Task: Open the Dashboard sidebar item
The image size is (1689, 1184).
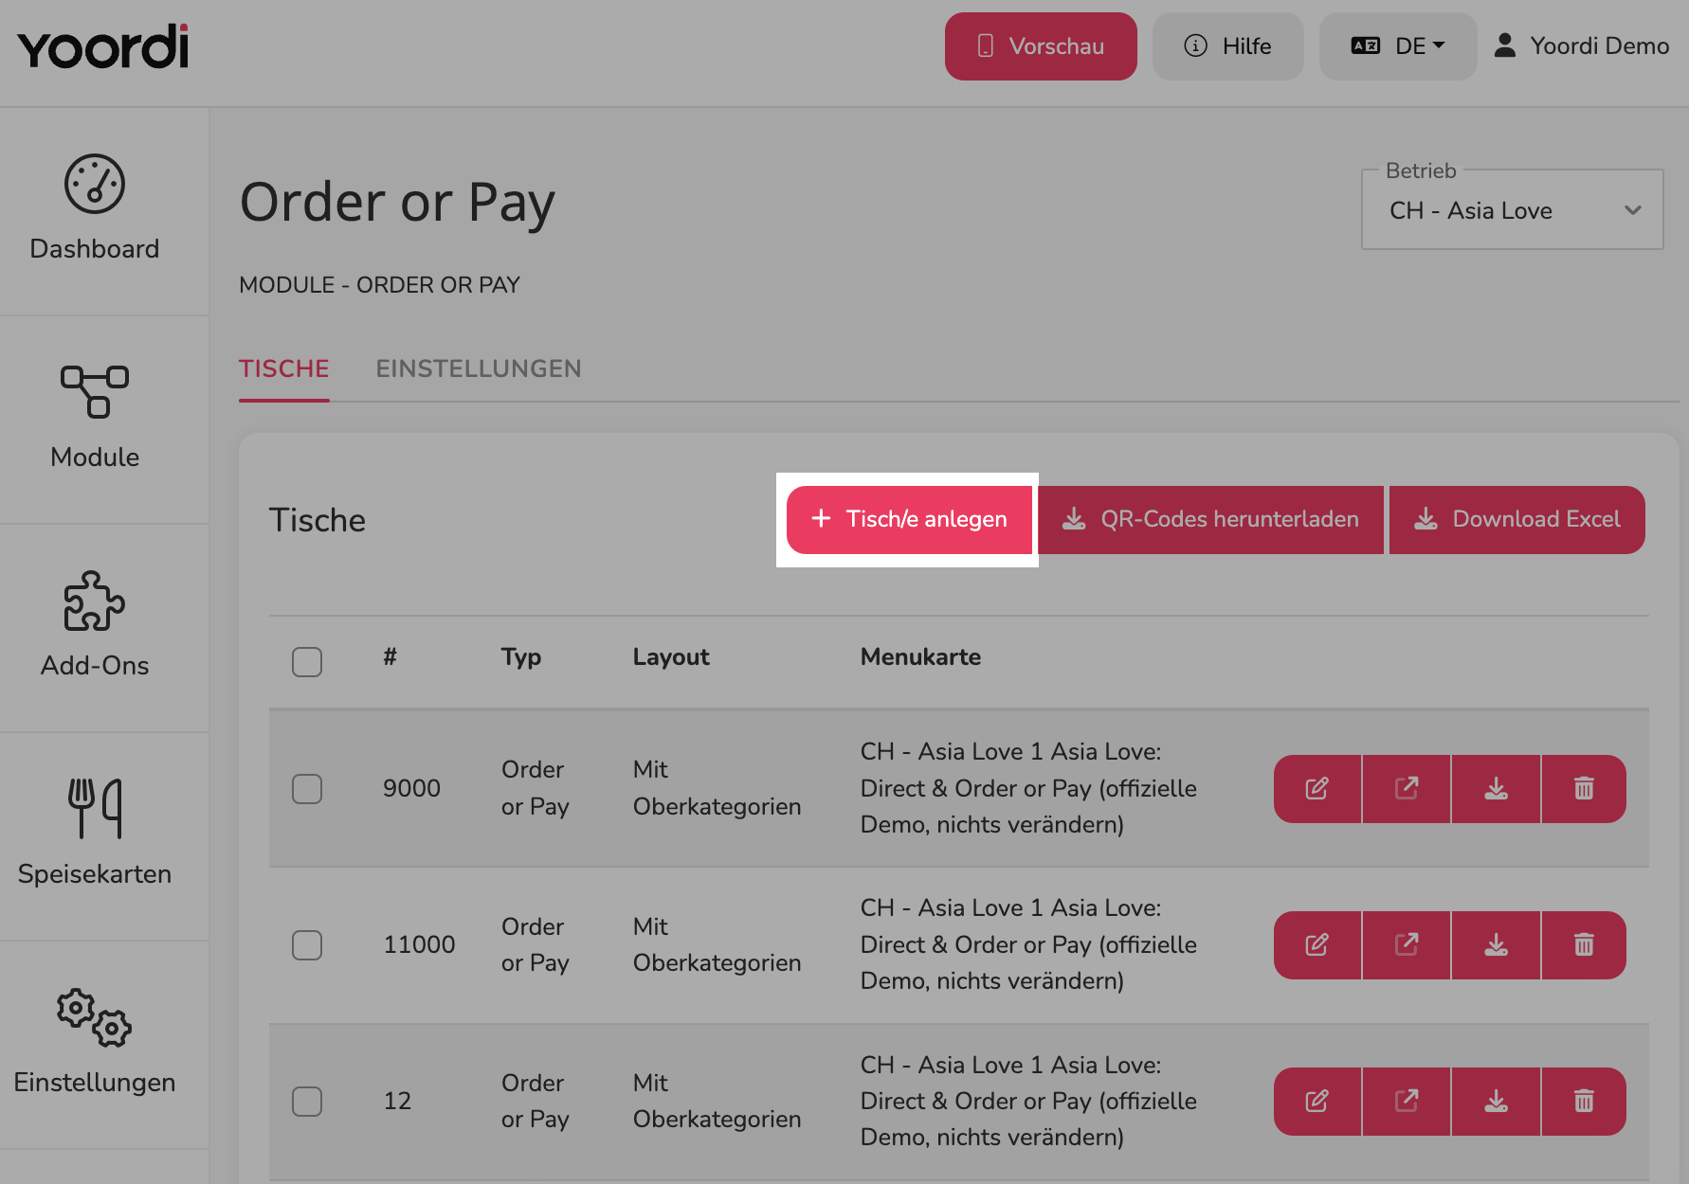Action: coord(95,208)
